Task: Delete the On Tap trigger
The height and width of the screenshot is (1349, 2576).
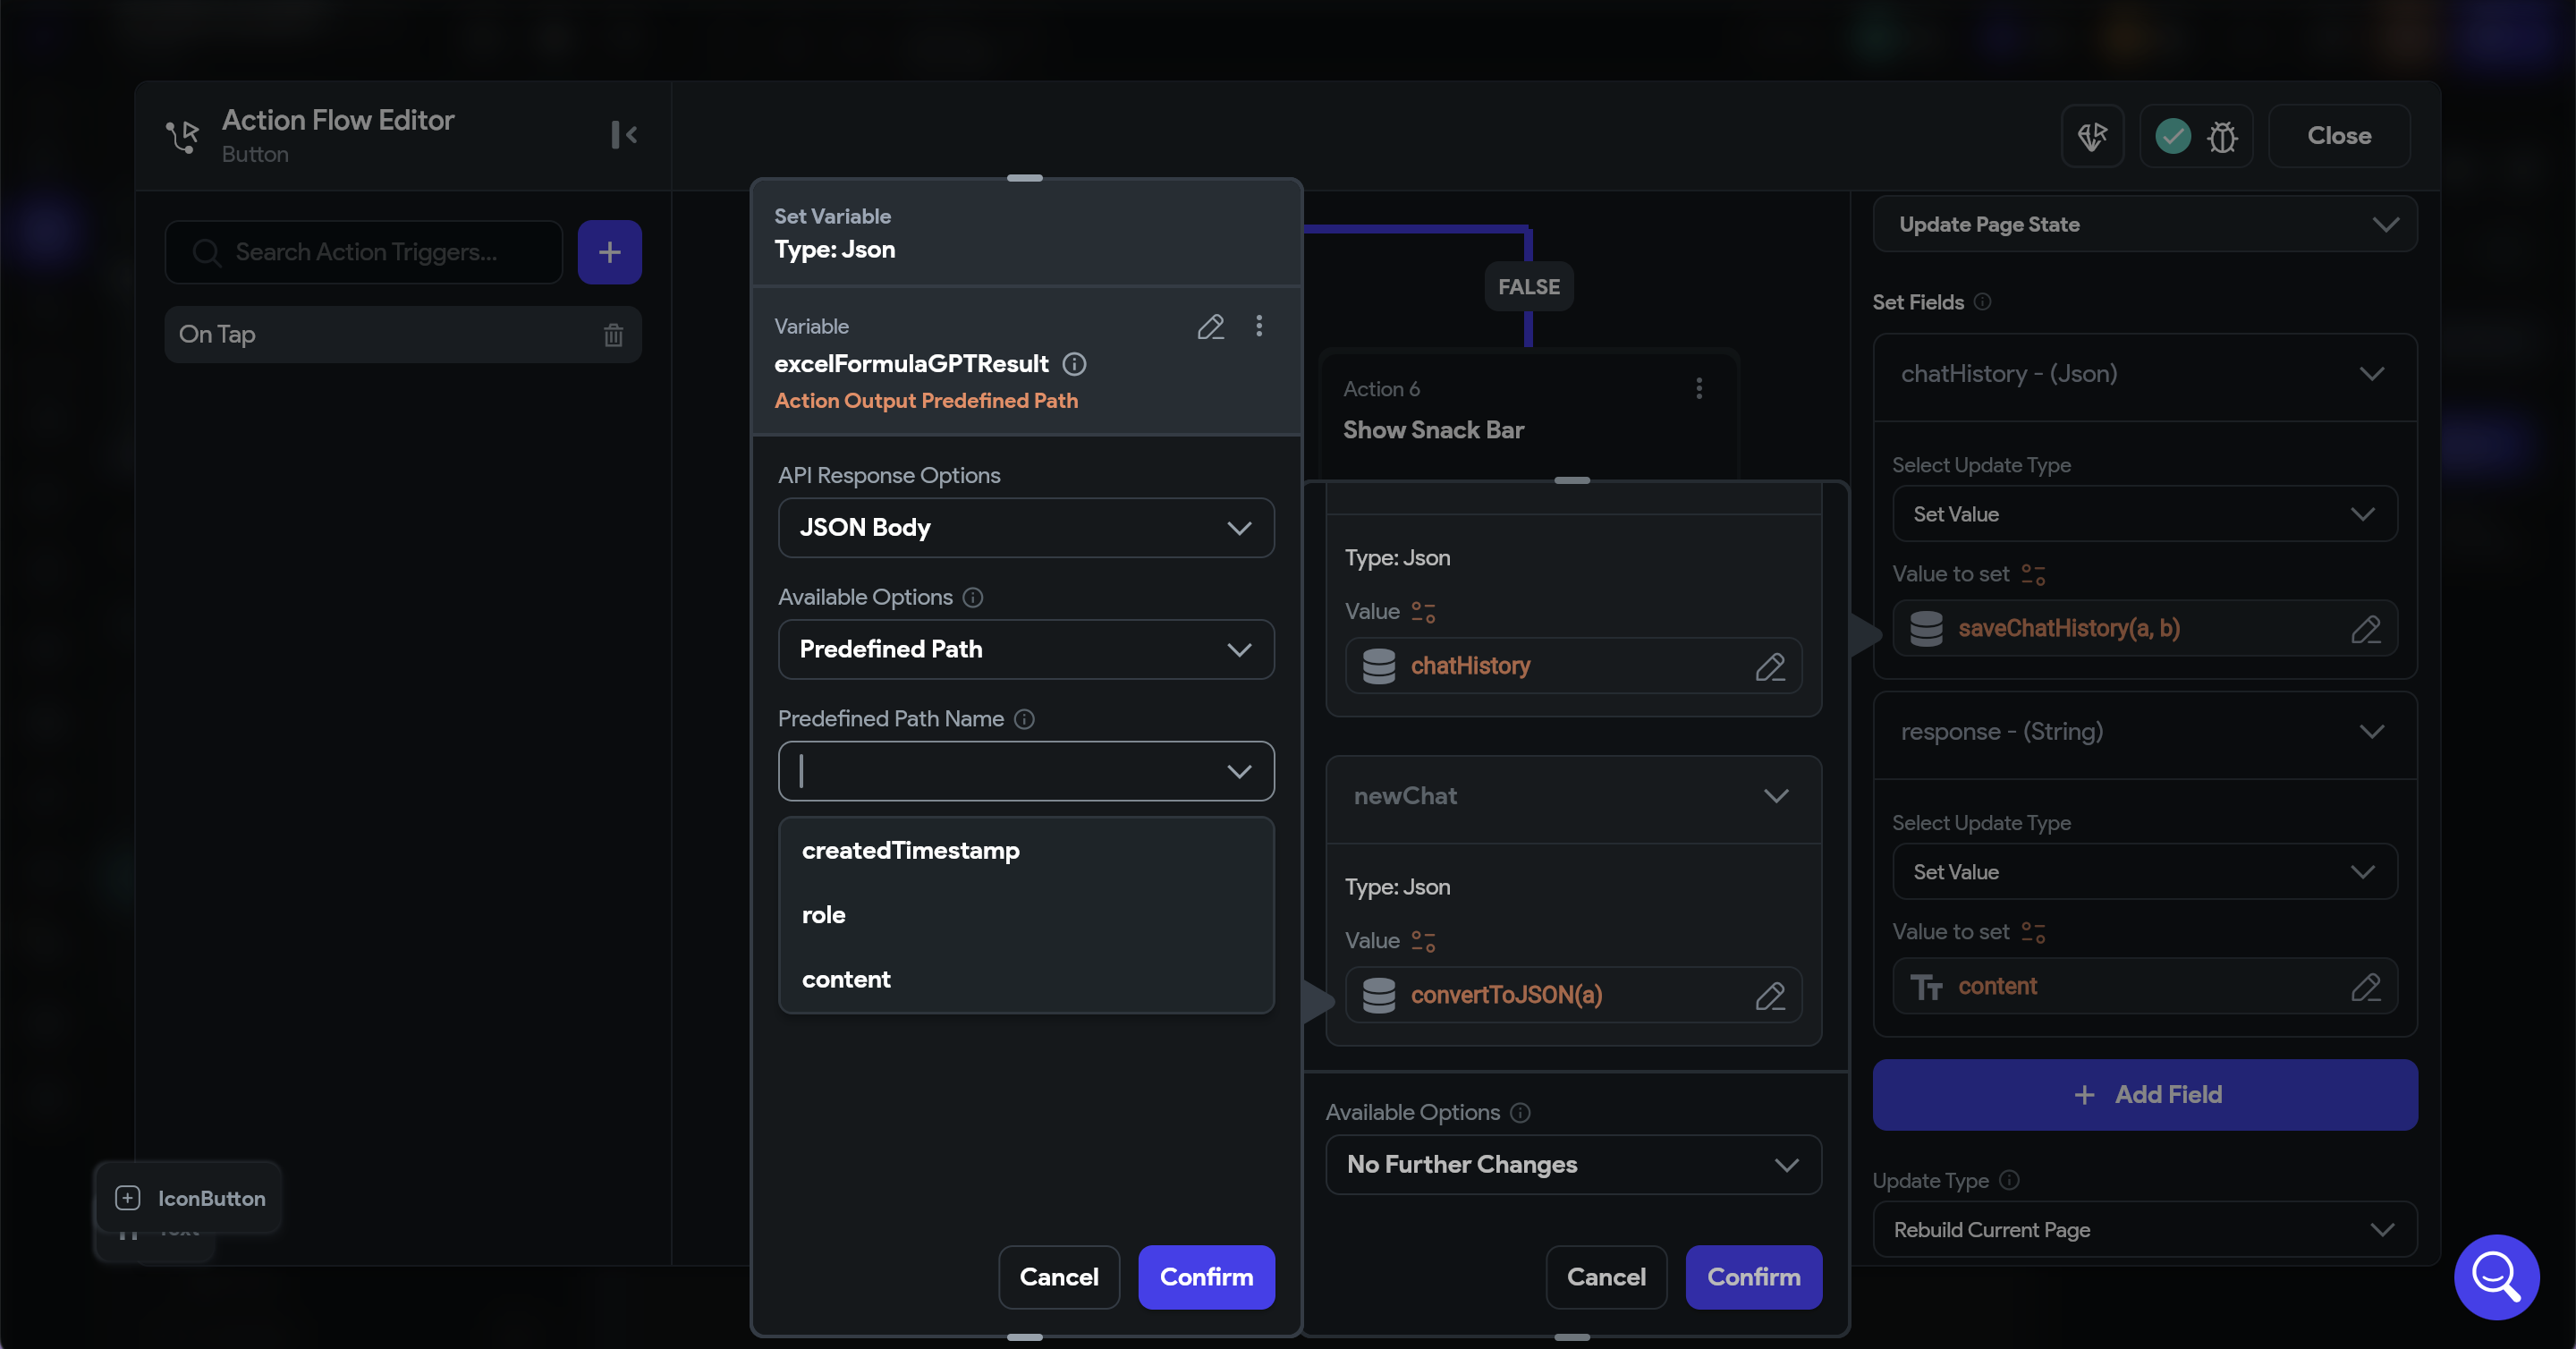Action: [613, 335]
